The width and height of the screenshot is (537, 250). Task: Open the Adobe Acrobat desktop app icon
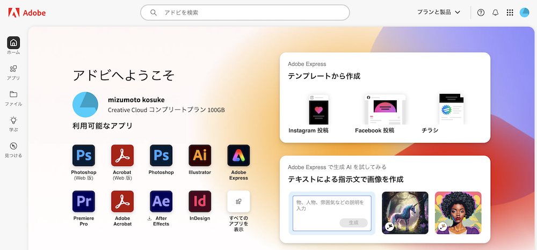[122, 202]
